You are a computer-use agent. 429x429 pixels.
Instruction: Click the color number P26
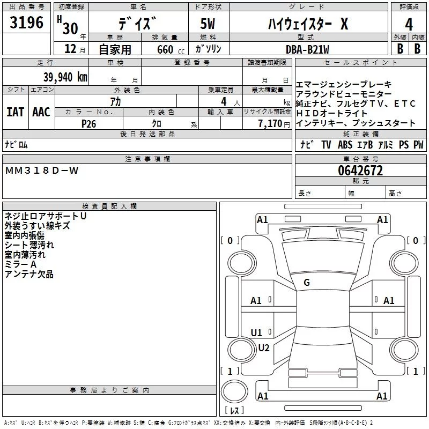pyautogui.click(x=88, y=124)
